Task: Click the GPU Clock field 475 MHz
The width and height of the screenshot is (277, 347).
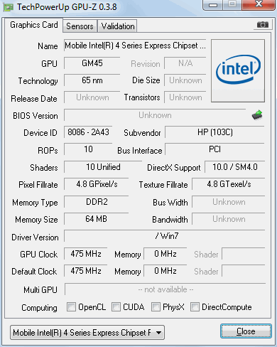Action: click(86, 254)
